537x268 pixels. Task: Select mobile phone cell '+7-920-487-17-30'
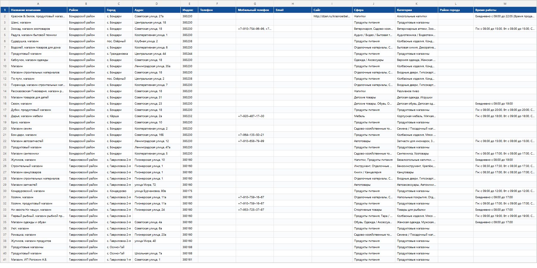coord(255,116)
